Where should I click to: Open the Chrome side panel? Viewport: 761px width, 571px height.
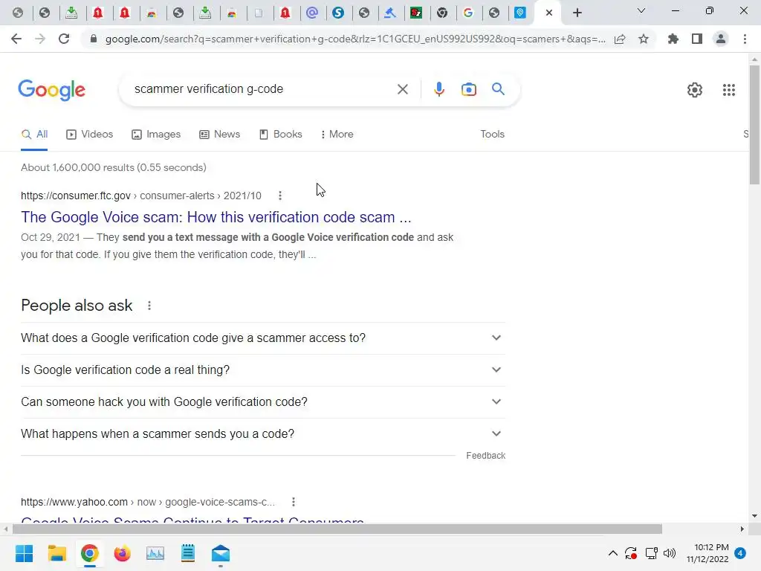click(x=697, y=39)
